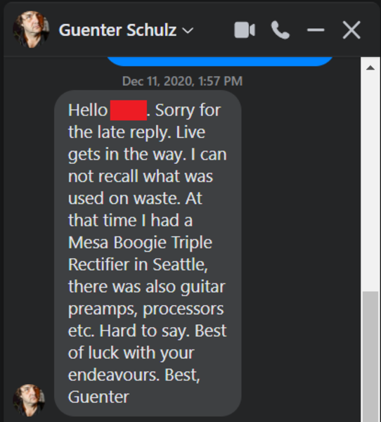This screenshot has width=381, height=422.
Task: Click the scrollbar up arrow
Action: click(370, 68)
